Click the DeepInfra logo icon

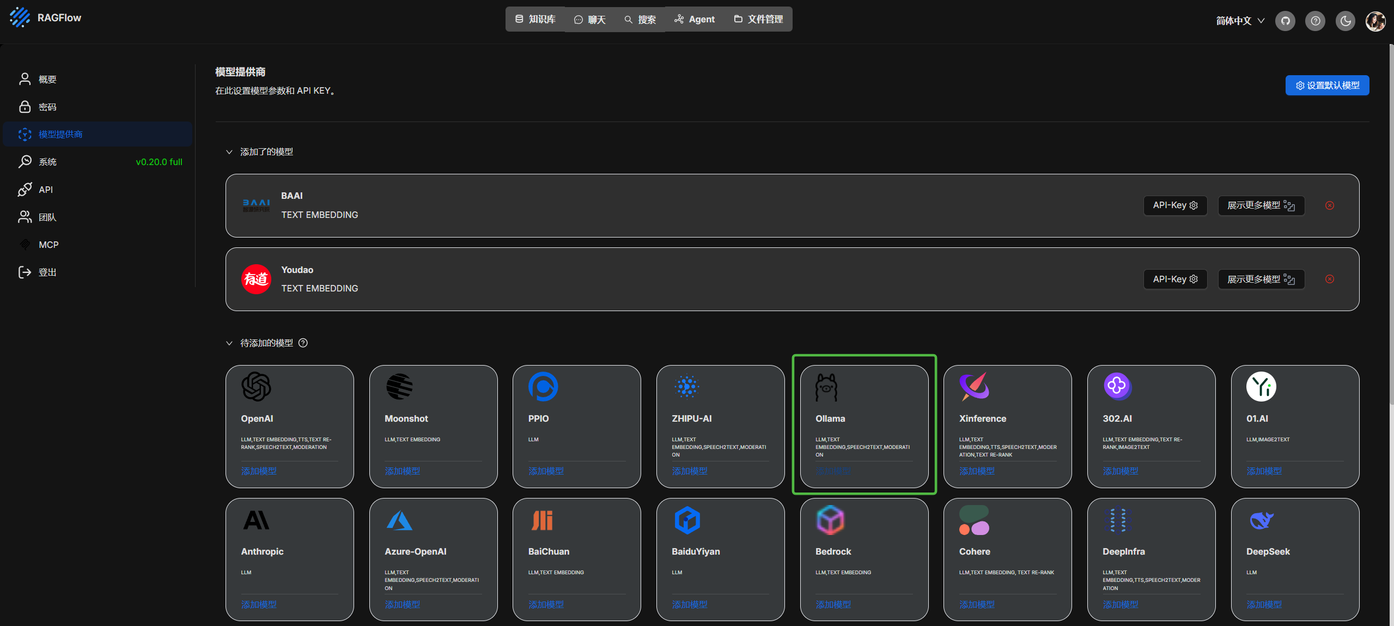(x=1118, y=520)
